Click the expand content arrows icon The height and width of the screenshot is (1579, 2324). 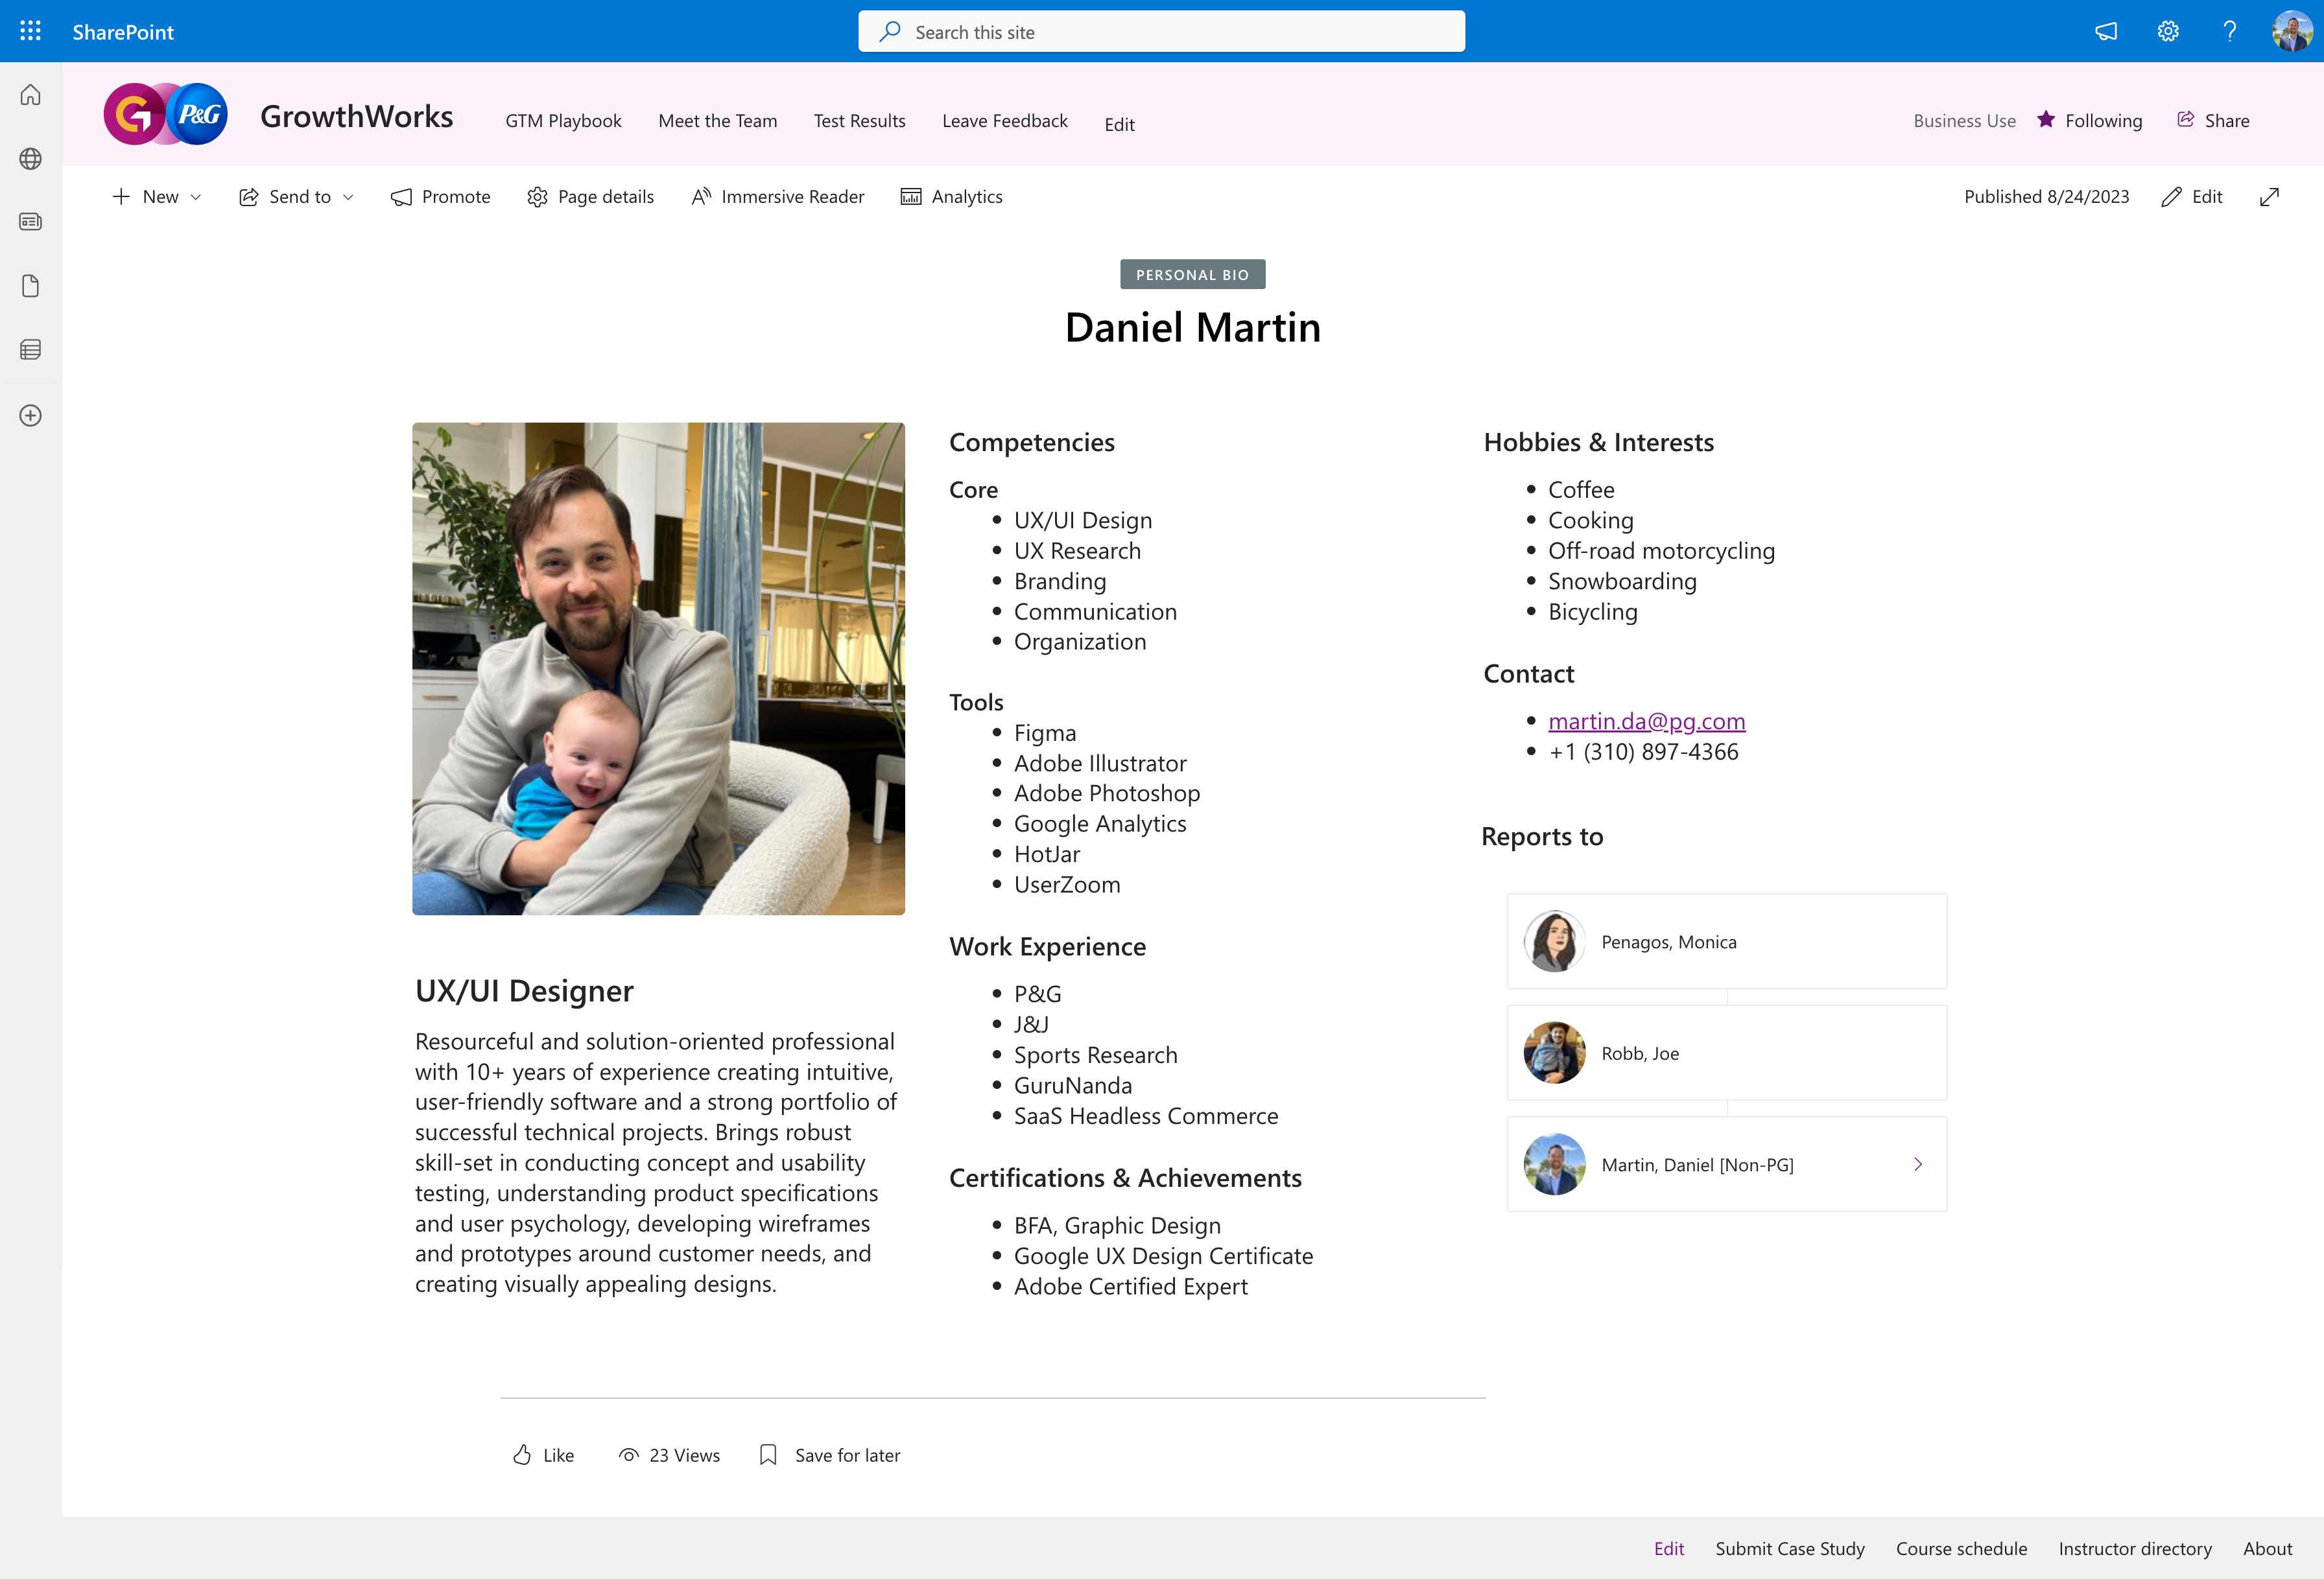(x=2269, y=197)
